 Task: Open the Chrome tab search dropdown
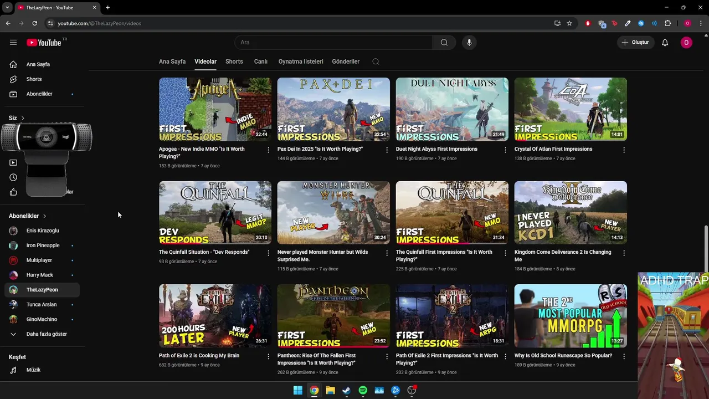click(8, 7)
